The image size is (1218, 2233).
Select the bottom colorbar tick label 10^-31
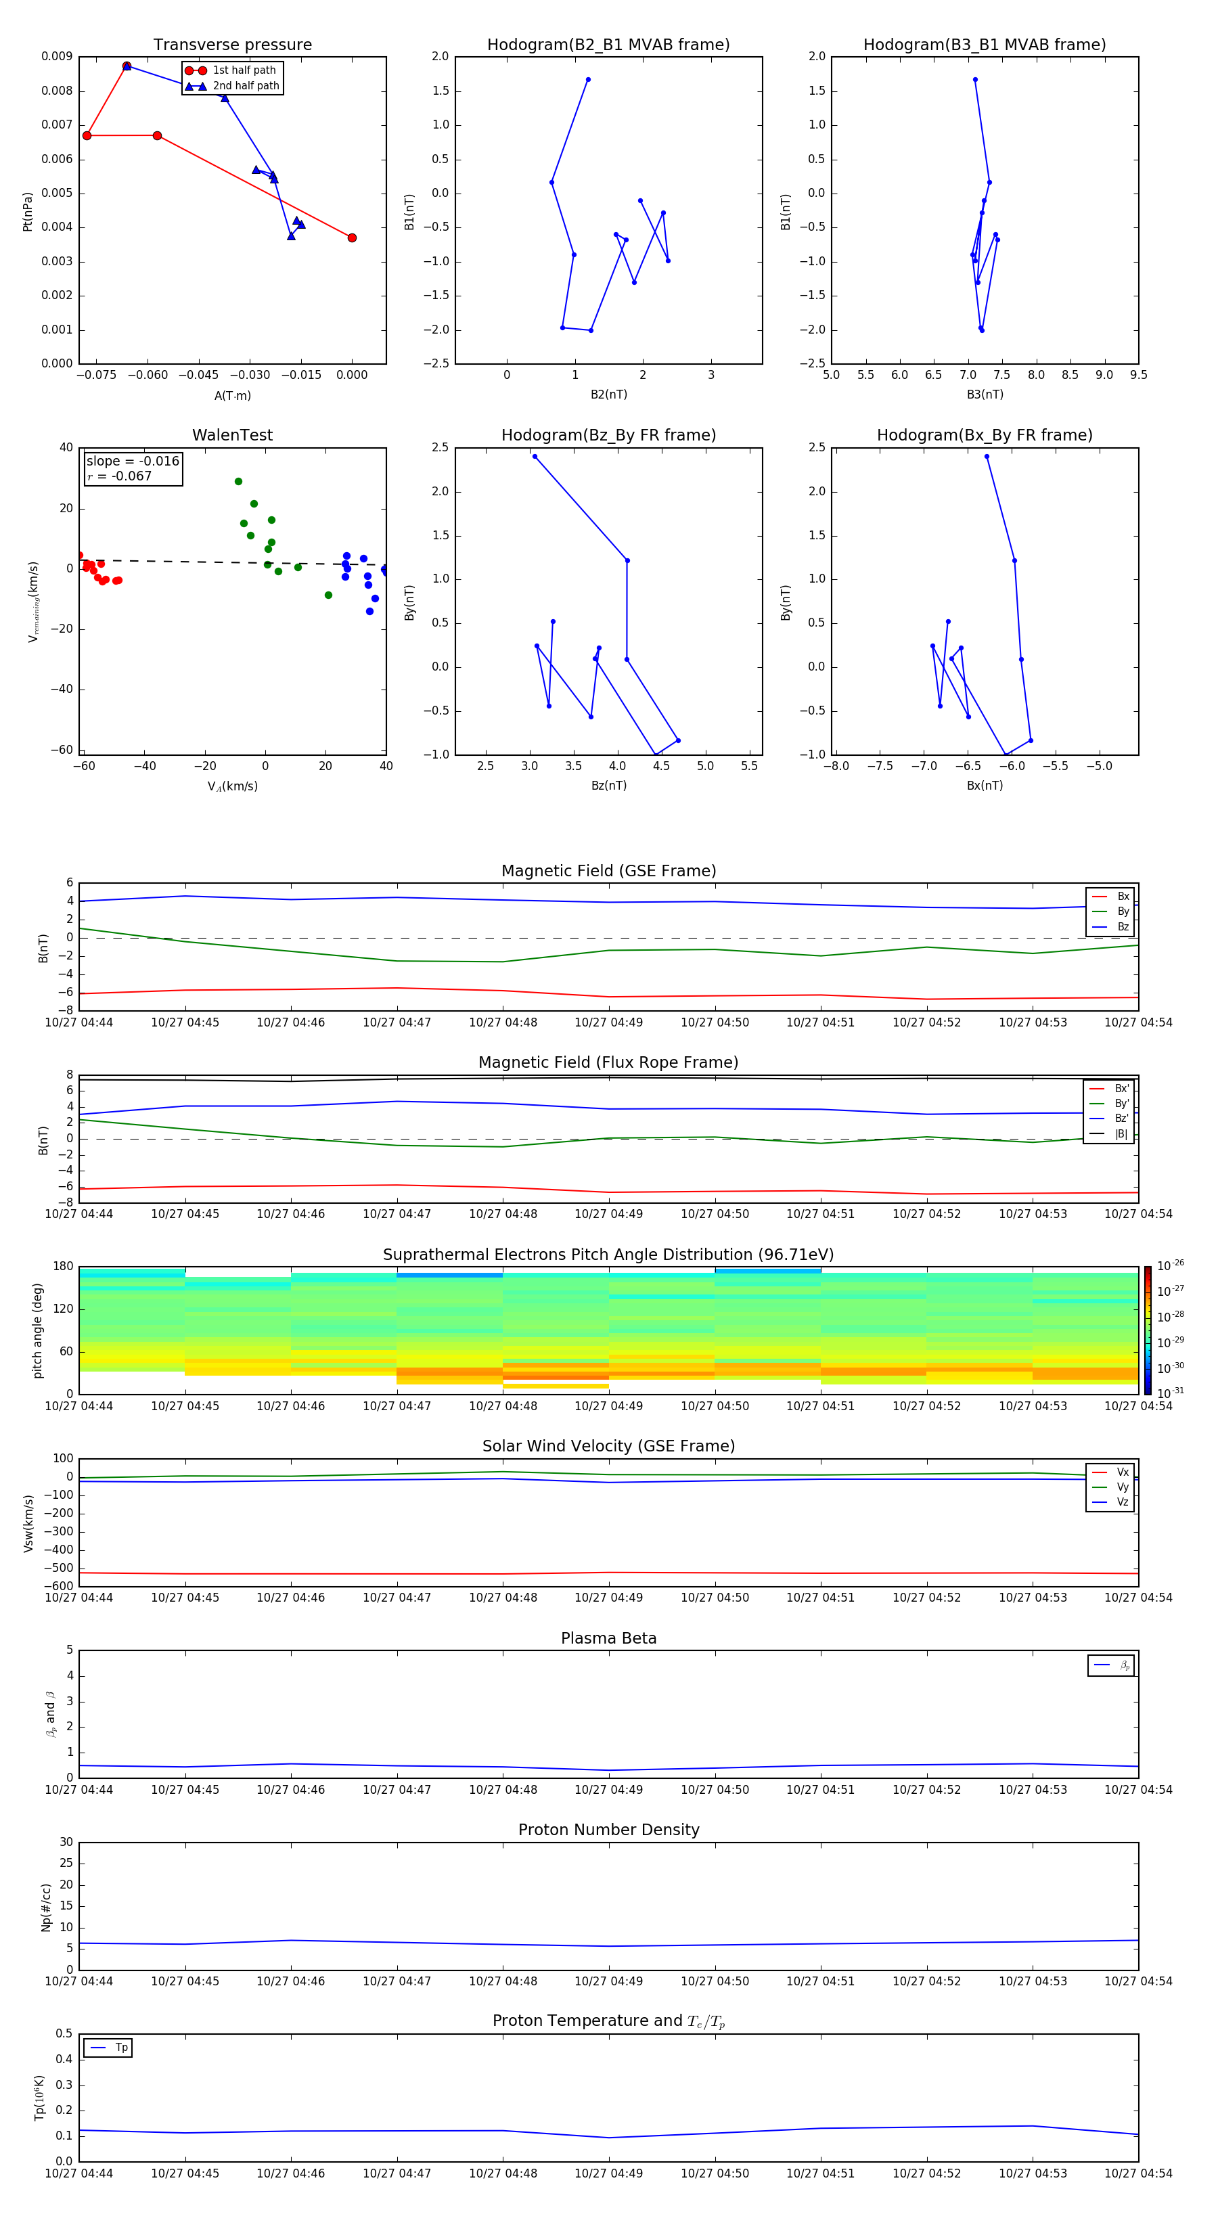(1171, 1393)
